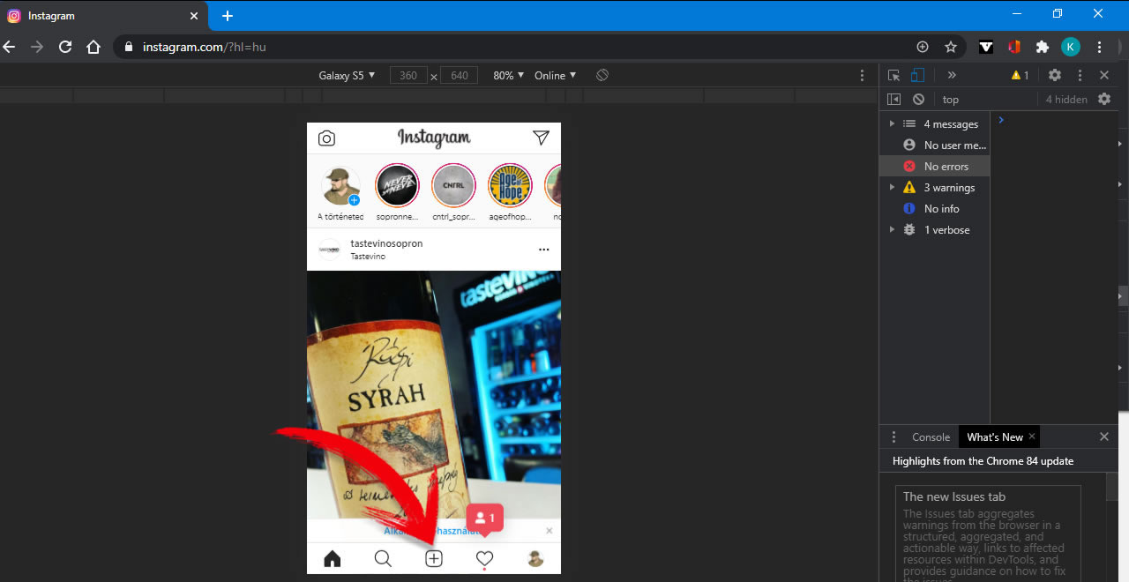Open Chrome profile K avatar
This screenshot has height=582, width=1129.
pyautogui.click(x=1071, y=47)
